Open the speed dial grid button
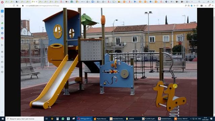The width and height of the screenshot is (215, 121). click(x=17, y=6)
